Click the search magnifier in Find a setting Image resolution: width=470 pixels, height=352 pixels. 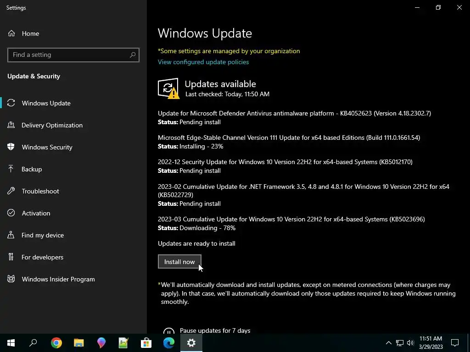[133, 55]
